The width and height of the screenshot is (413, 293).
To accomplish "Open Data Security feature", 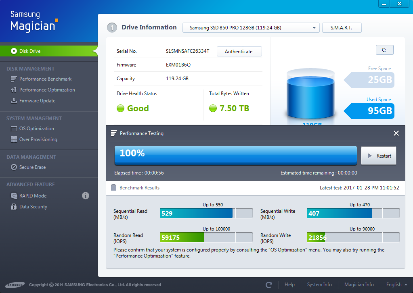I will [33, 207].
